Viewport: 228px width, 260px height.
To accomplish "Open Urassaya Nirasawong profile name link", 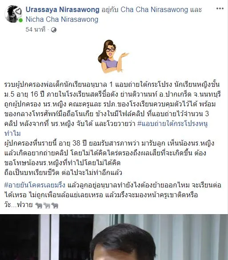I will click(62, 10).
